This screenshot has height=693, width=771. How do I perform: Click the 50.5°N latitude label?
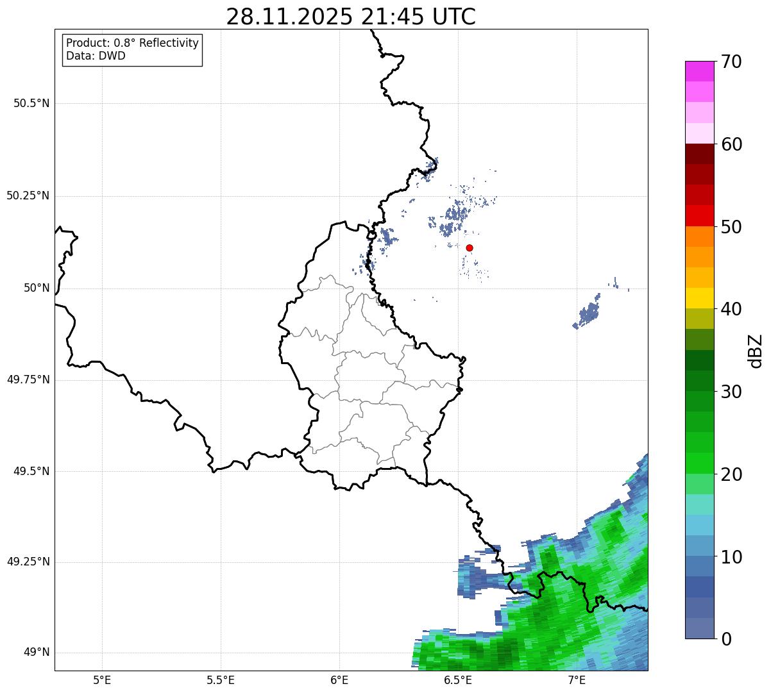click(31, 103)
